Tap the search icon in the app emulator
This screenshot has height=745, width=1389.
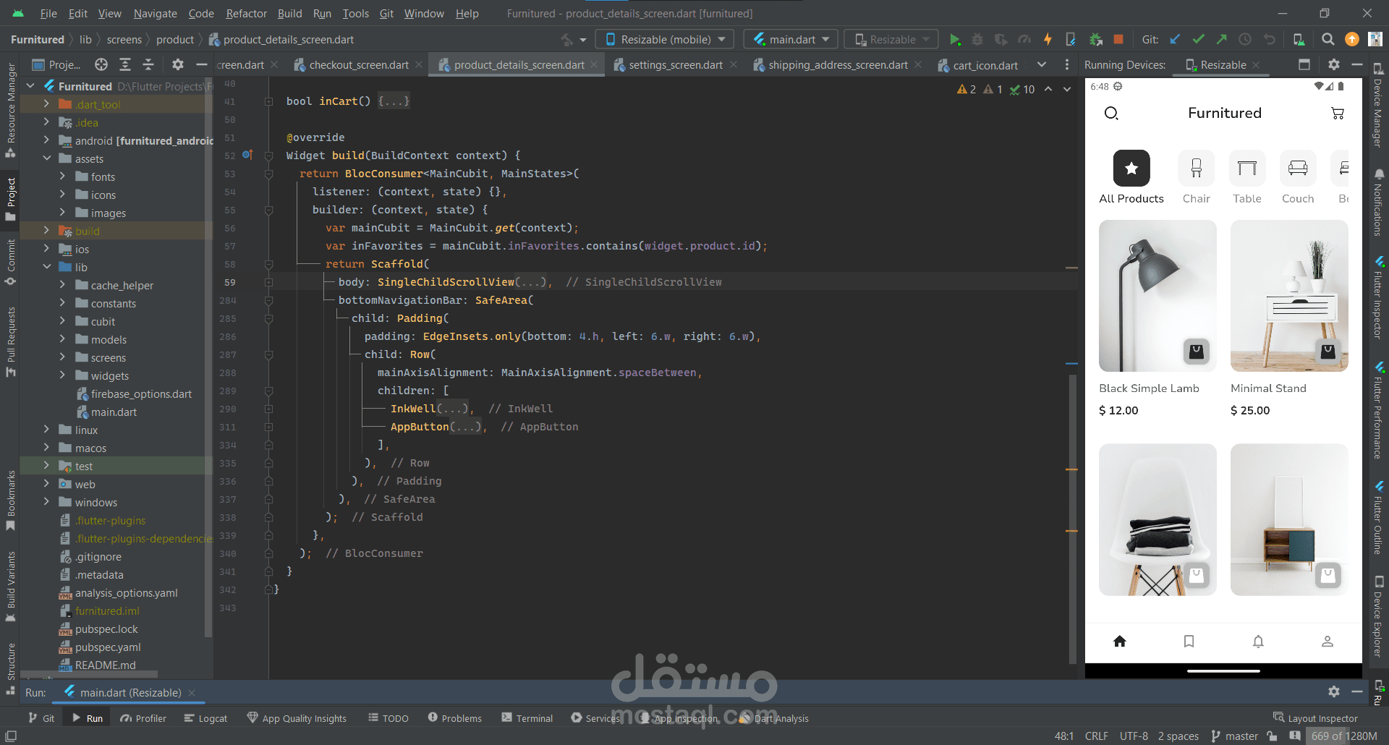1112,114
